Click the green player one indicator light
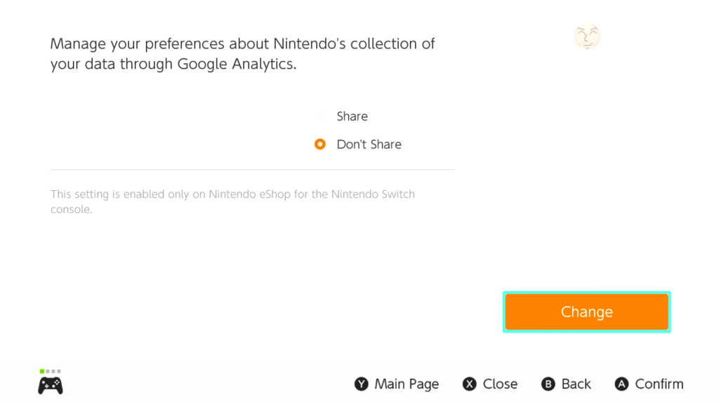Screen dimensions: 719x404 point(42,371)
